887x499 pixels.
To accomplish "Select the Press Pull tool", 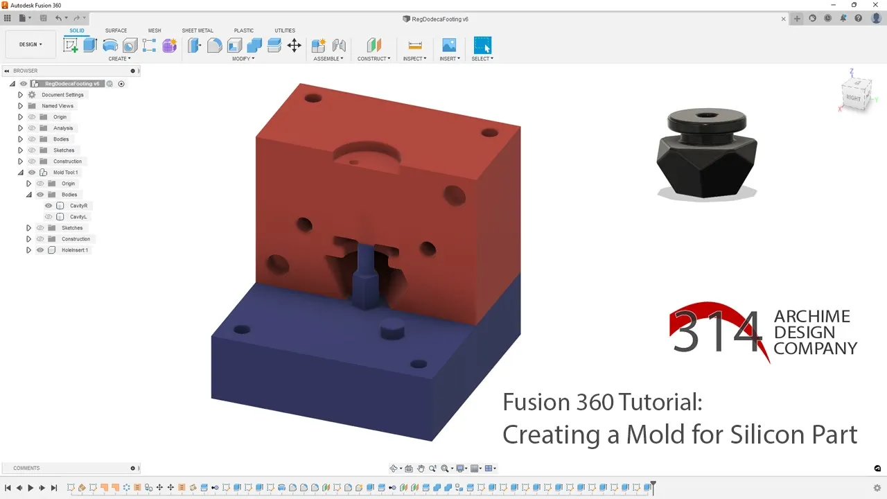I will click(195, 46).
